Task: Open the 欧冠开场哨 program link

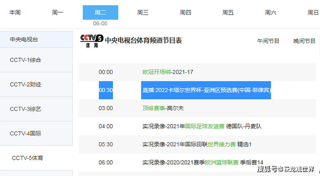Action: [x=156, y=72]
